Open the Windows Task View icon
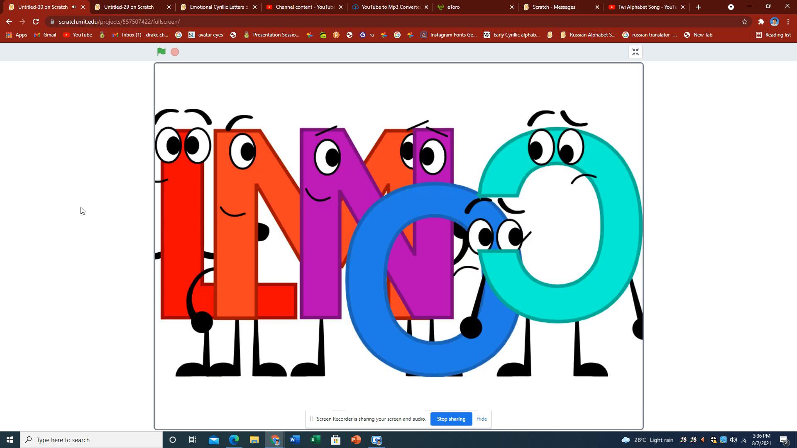The image size is (797, 448). pos(193,440)
